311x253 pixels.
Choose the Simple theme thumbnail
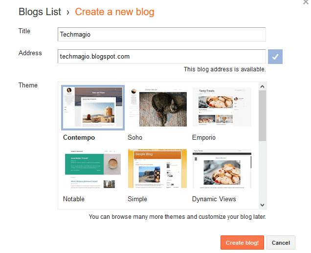157,169
